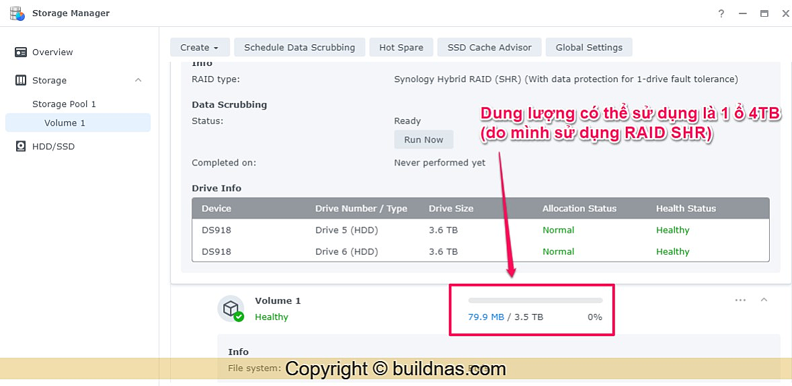Viewport: 792px width, 386px height.
Task: Click the Overview sidebar icon
Action: (x=21, y=52)
